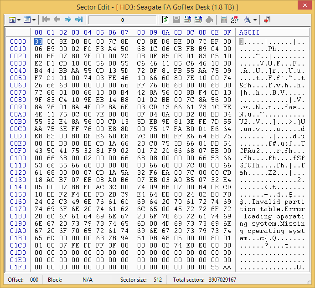Go to the first sector
Image resolution: width=315 pixels, height=288 pixels.
[46, 20]
